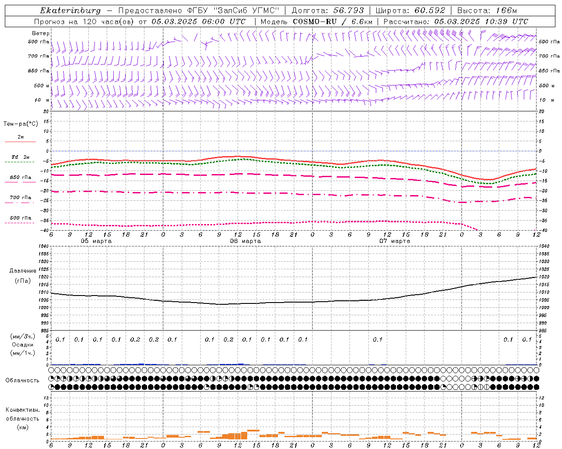Screen dimensions: 562x449
Task: Click the Облачность row label
Action: click(x=22, y=381)
